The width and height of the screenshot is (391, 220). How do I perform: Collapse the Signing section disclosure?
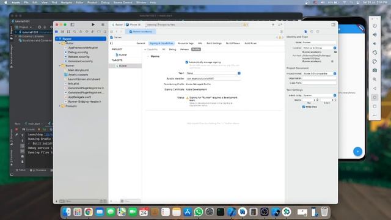pos(148,56)
